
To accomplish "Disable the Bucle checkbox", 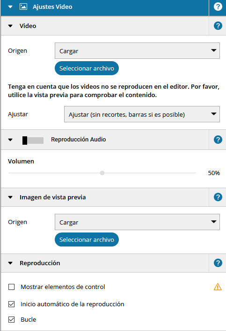I will click(11, 320).
